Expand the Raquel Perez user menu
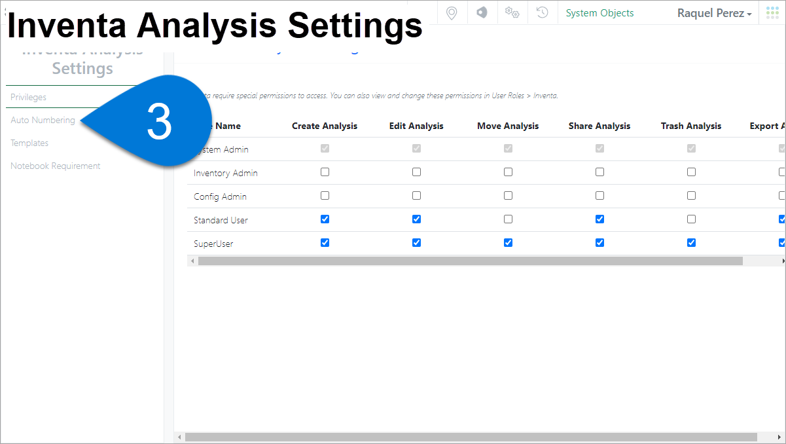 (714, 13)
